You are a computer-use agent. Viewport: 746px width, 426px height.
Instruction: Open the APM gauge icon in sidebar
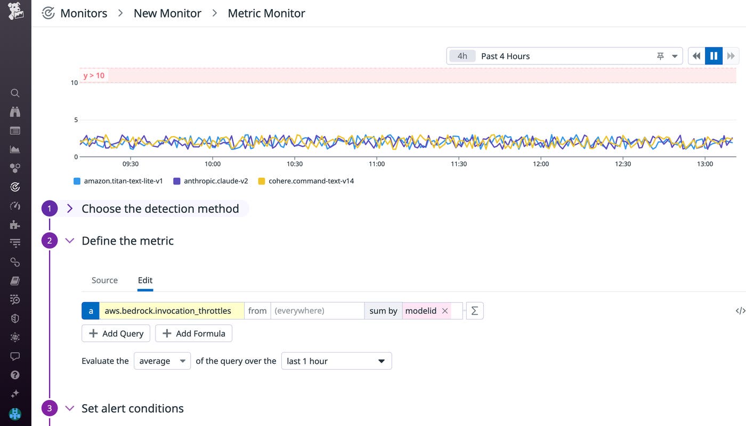point(15,205)
